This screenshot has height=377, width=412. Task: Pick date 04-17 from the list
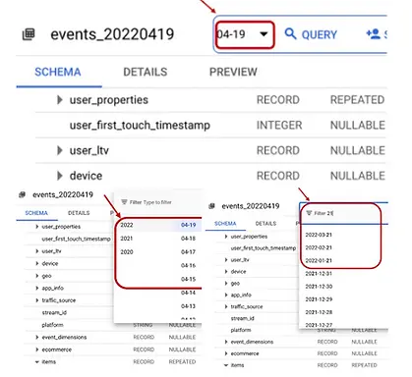(x=188, y=252)
